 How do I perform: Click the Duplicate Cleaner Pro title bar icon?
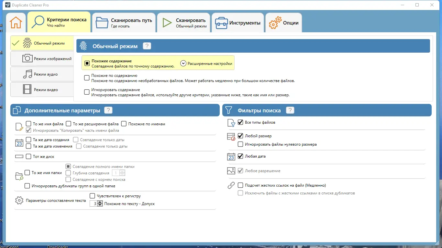coord(7,5)
